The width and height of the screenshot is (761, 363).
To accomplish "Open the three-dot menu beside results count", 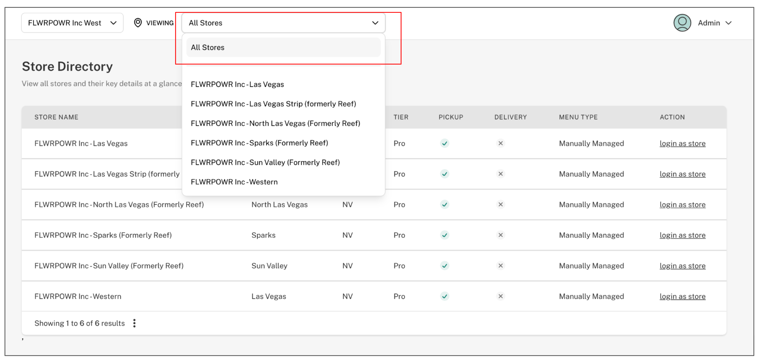I will (x=134, y=323).
